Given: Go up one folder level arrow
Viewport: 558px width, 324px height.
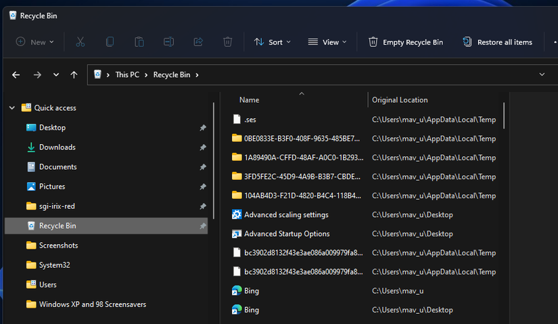Looking at the screenshot, I should click(x=74, y=75).
